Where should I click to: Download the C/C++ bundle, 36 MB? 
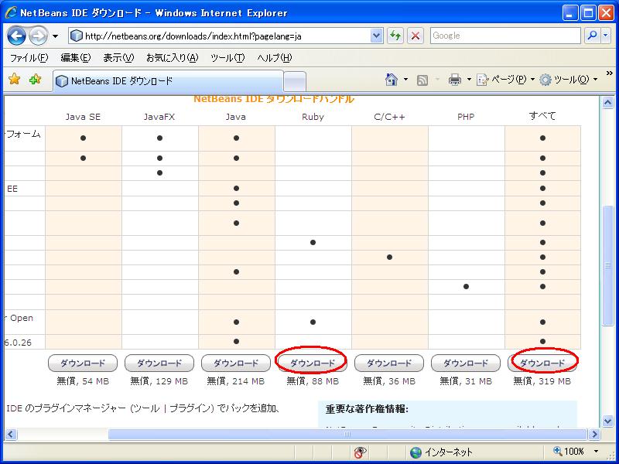click(x=389, y=363)
